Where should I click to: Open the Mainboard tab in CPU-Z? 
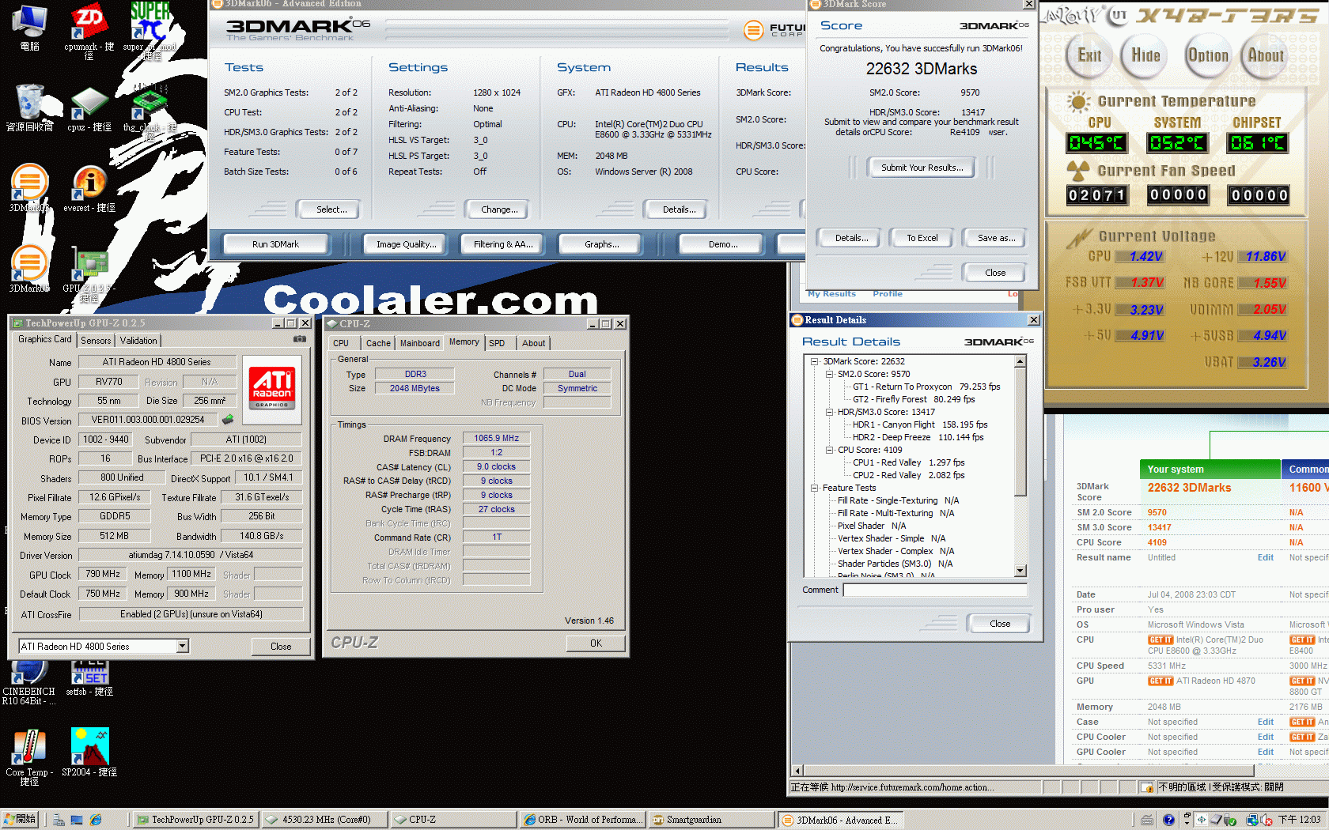[419, 343]
